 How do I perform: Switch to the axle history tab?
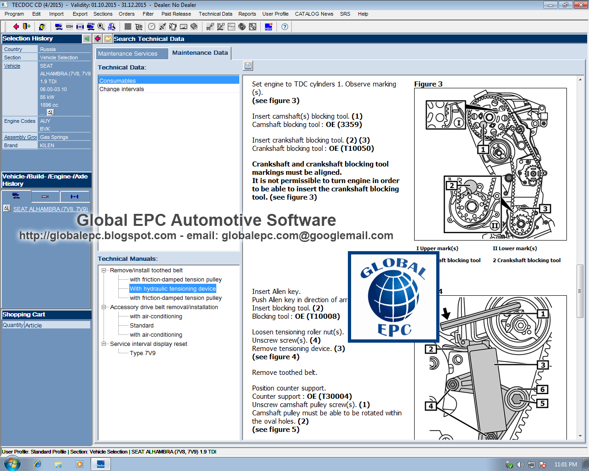[75, 196]
